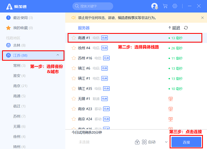Click the clock icon beside 最近使用

(x=8, y=18)
